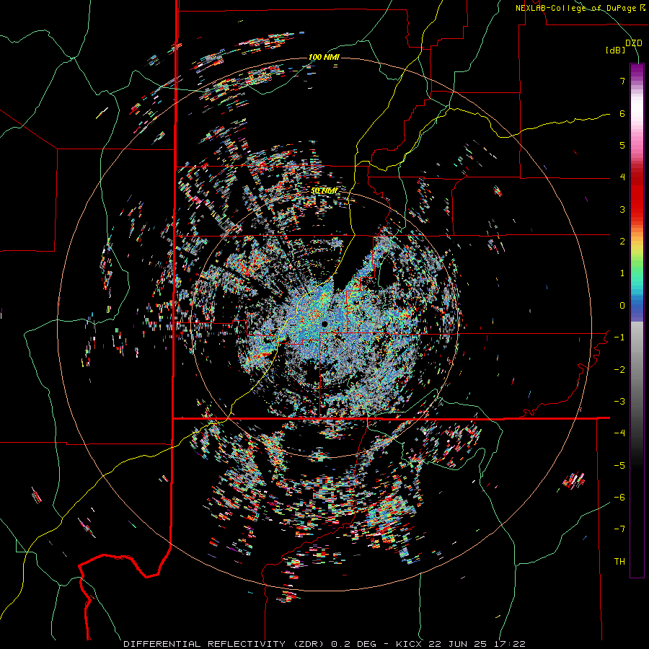Screen dimensions: 649x649
Task: Click the scale label -7
Action: click(x=619, y=529)
